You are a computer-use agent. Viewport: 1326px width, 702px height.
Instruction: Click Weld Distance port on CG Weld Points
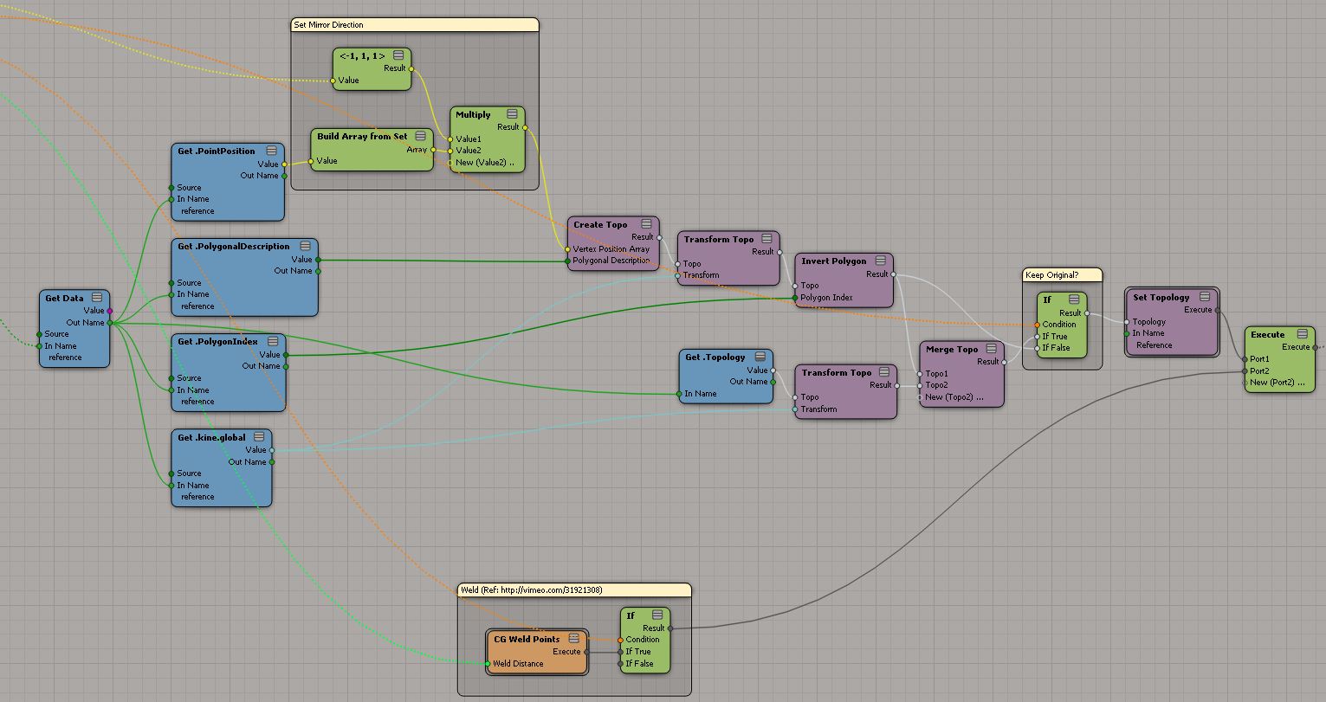pos(488,664)
